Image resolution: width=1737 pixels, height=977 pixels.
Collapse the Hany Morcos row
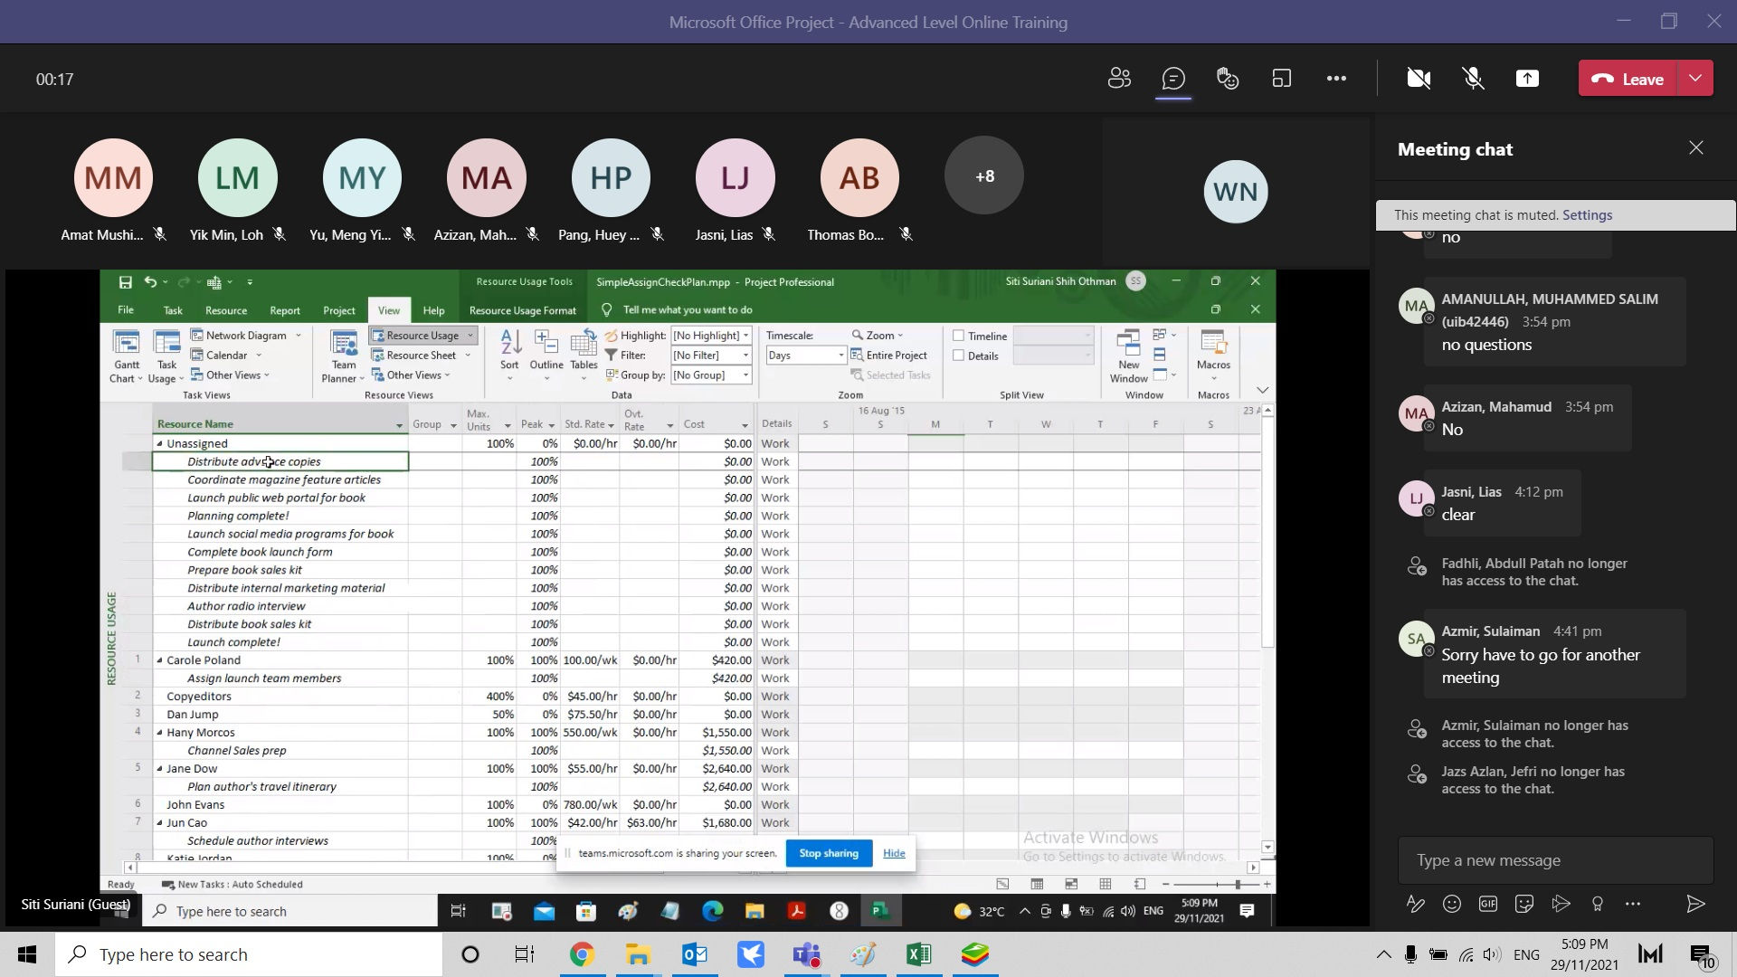click(160, 733)
